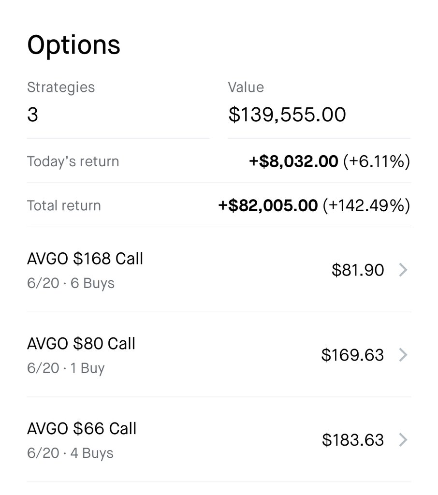This screenshot has height=495, width=438.
Task: Expand the AVGO $168 Call chevron
Action: [403, 270]
